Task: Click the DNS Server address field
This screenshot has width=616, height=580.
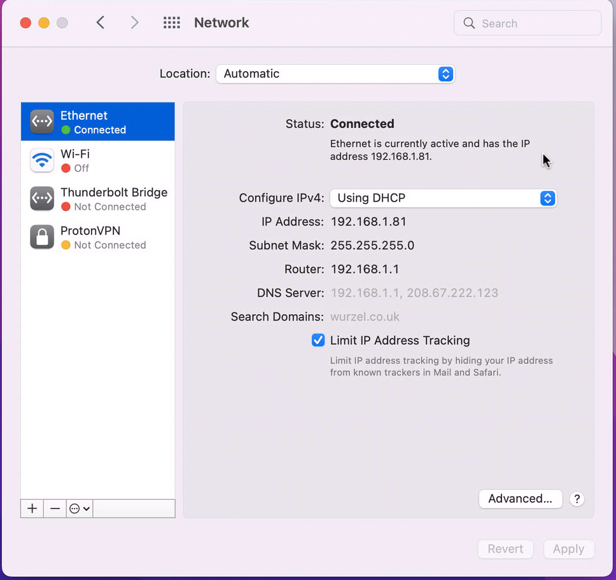Action: coord(414,293)
